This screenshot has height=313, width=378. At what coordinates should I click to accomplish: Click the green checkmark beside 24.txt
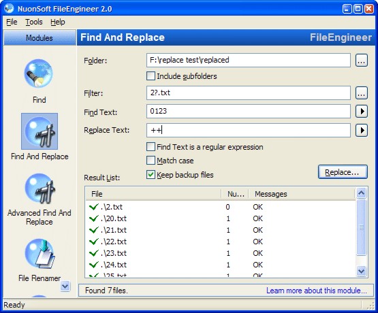tap(94, 265)
